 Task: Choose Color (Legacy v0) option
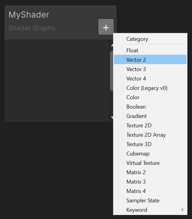147,88
